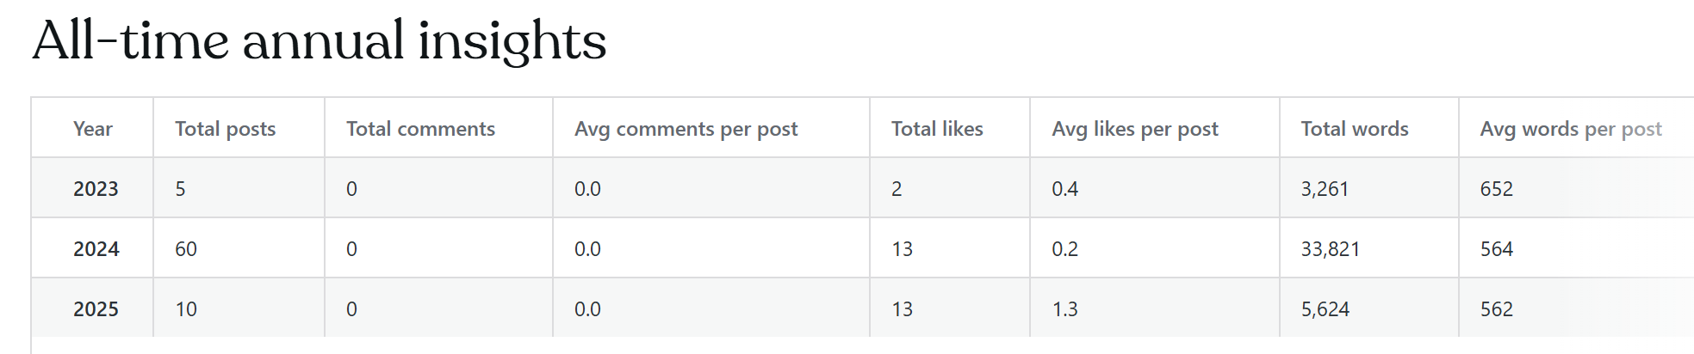The image size is (1694, 354).
Task: Click the 2025 year row label
Action: click(96, 309)
